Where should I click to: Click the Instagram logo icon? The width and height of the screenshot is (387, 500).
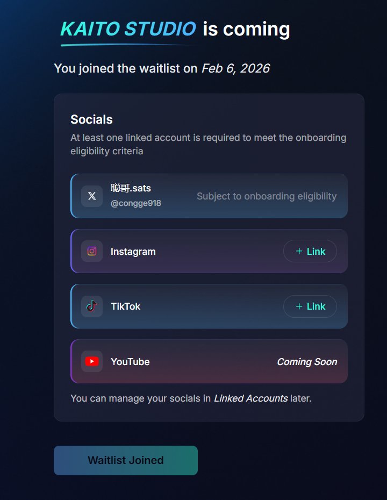[92, 251]
